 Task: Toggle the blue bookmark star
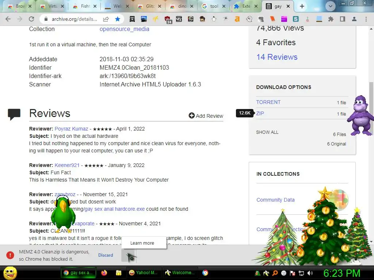[x=117, y=19]
